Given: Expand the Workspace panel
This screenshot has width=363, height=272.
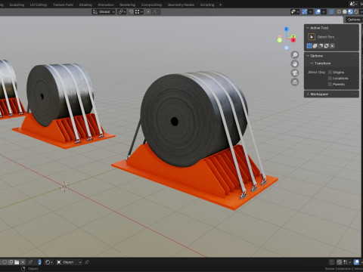Looking at the screenshot, I should (x=331, y=94).
